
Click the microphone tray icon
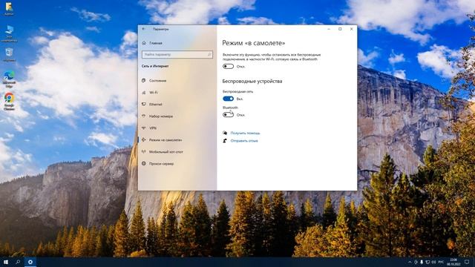coord(422,262)
